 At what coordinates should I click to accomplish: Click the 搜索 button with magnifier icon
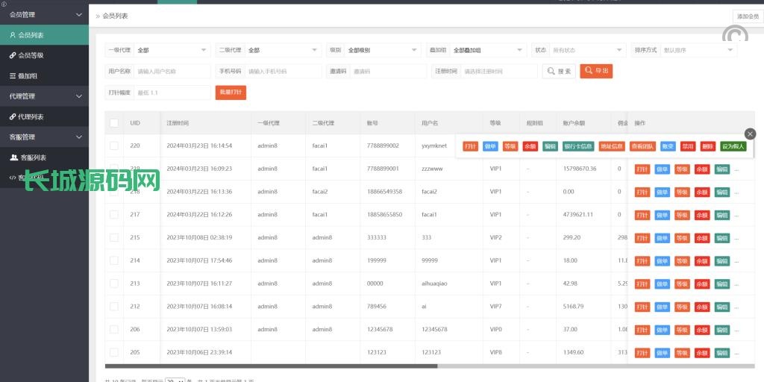click(x=559, y=71)
